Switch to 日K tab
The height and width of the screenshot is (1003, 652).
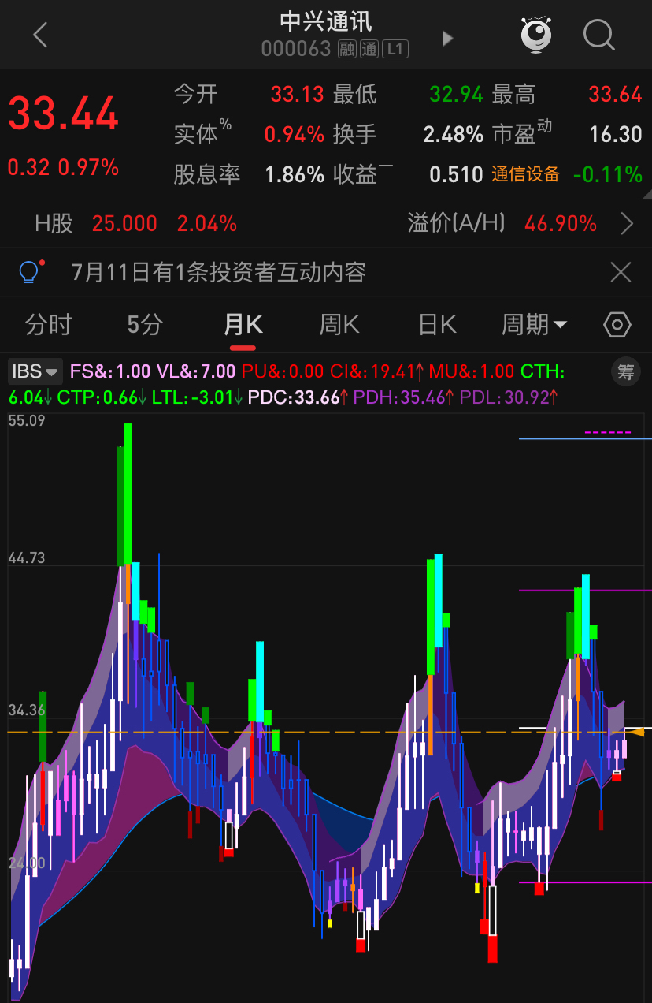point(437,324)
